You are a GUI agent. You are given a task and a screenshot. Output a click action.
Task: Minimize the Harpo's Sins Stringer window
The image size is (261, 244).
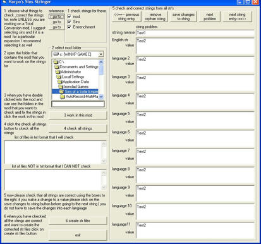click(x=240, y=2)
